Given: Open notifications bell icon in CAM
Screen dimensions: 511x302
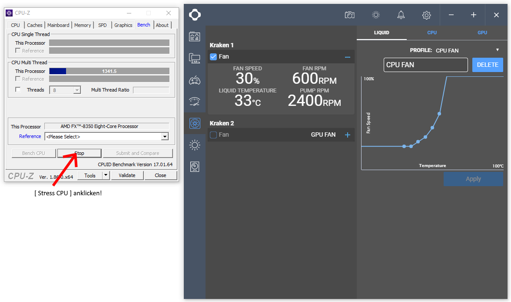Looking at the screenshot, I should (401, 15).
